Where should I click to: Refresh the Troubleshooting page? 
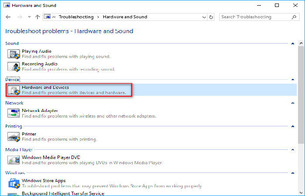pyautogui.click(x=211, y=17)
